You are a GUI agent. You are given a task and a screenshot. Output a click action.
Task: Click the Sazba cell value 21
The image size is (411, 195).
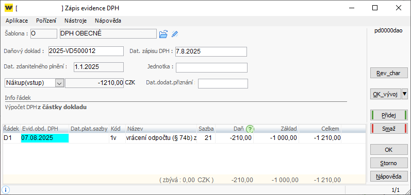[x=206, y=138]
